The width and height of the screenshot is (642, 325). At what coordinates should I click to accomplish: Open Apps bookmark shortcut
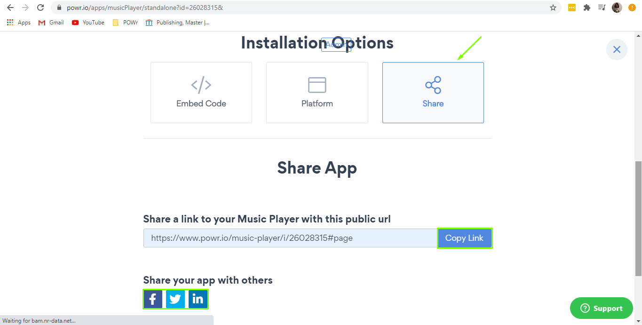[x=19, y=23]
